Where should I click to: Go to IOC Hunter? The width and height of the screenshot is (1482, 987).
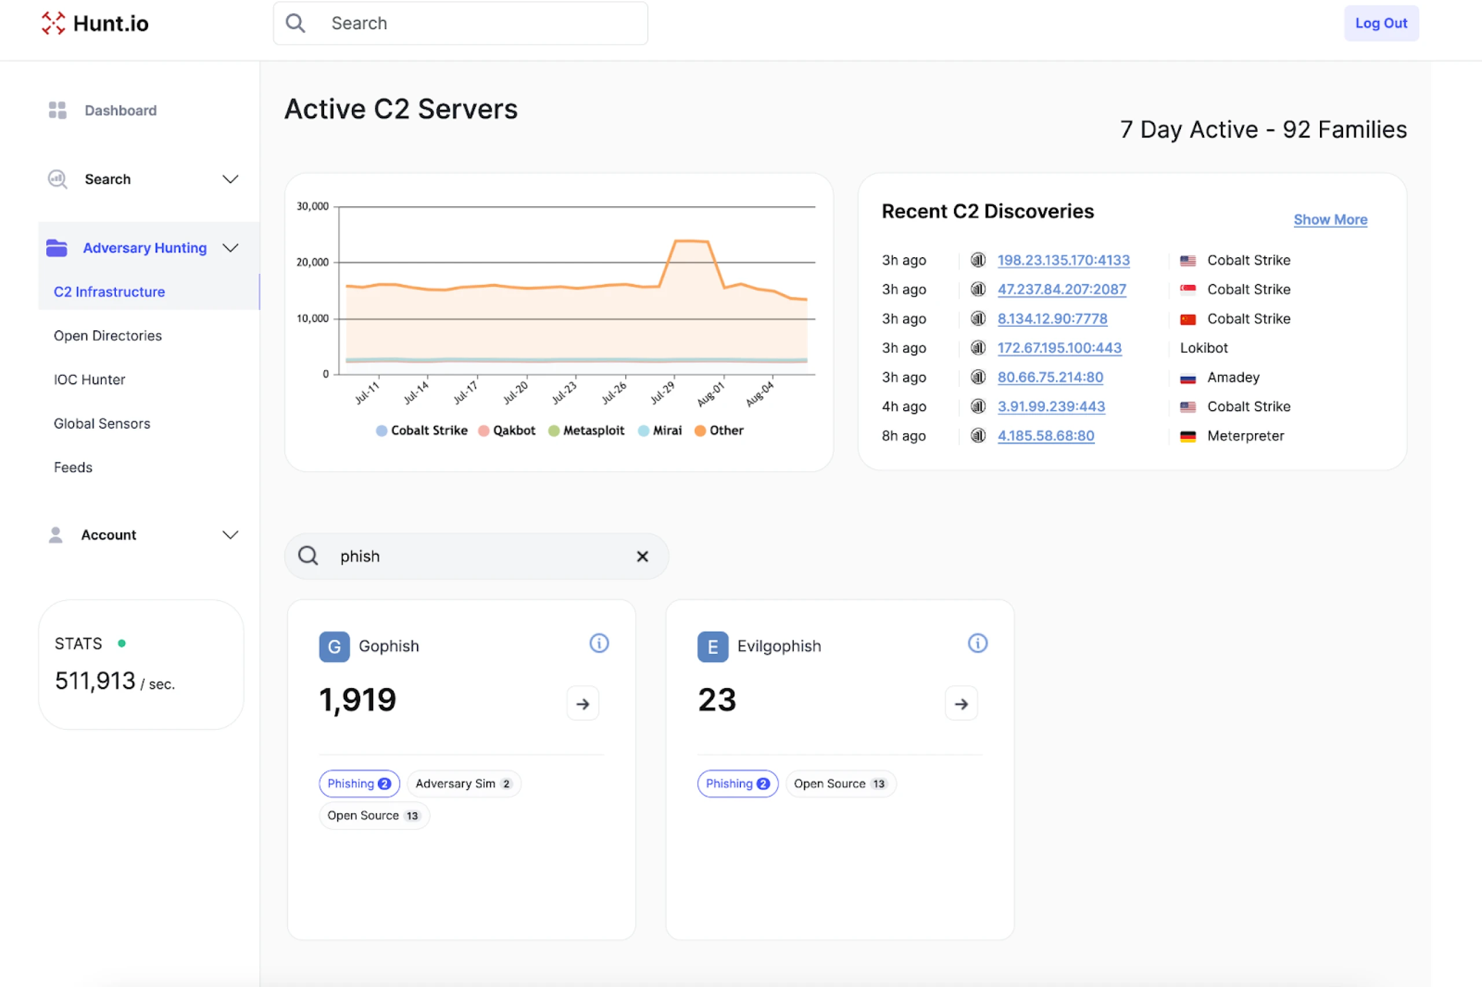[89, 379]
